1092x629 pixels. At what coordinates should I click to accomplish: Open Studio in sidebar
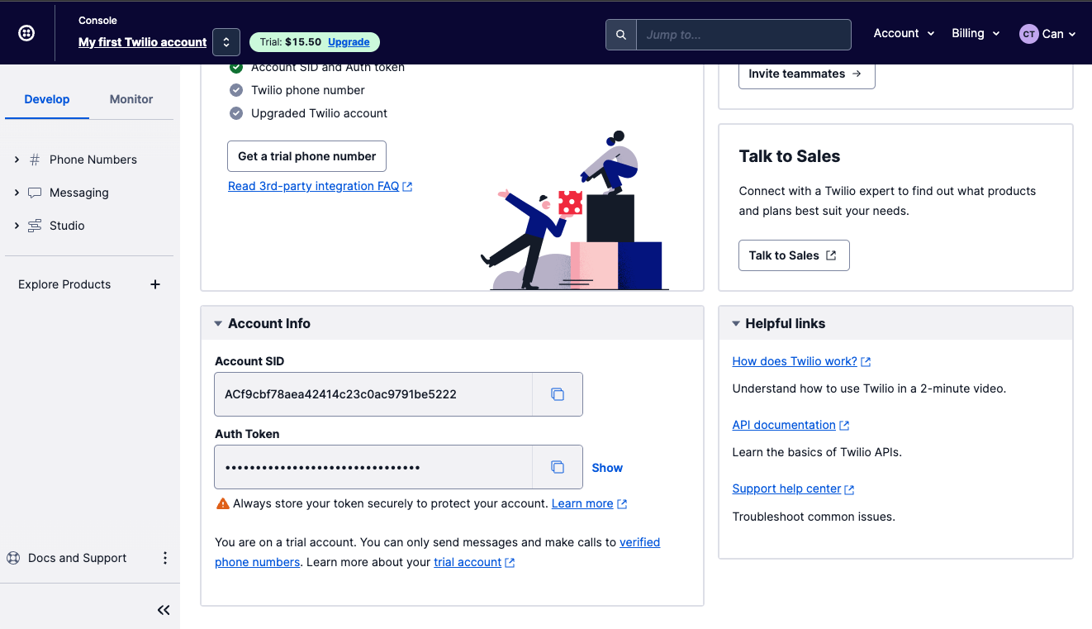(67, 226)
